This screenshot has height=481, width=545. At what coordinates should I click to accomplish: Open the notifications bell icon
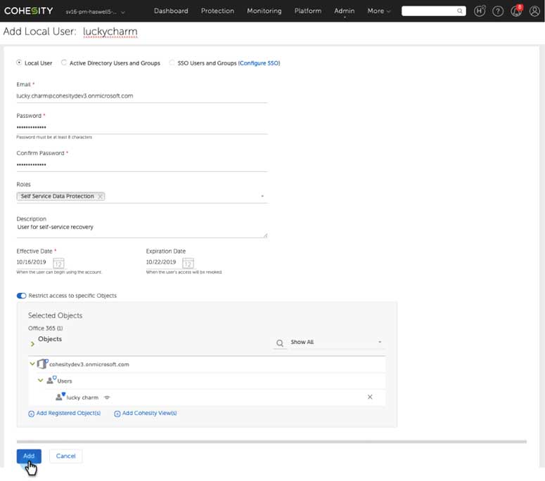click(x=515, y=11)
